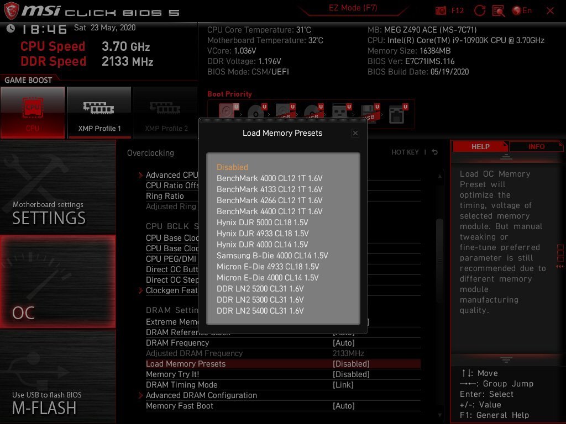The image size is (566, 424).
Task: Toggle XMP Profile 1
Action: click(99, 112)
